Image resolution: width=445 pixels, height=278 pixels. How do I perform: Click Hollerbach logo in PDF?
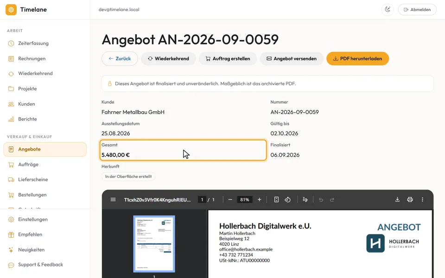pos(393,243)
